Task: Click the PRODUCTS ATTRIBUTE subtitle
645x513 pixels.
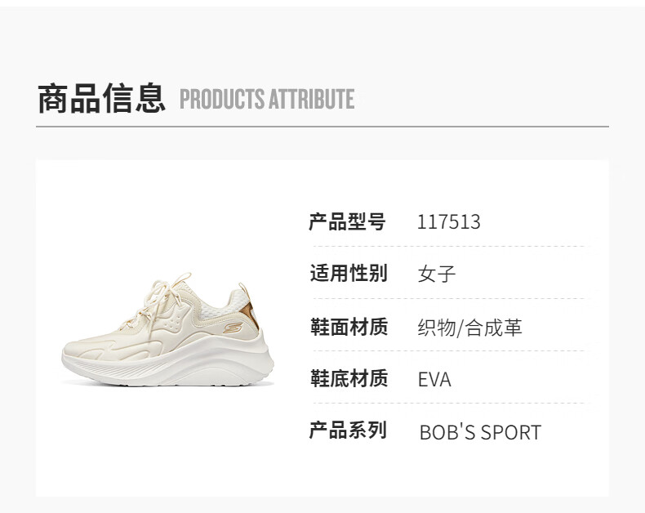Action: (267, 99)
